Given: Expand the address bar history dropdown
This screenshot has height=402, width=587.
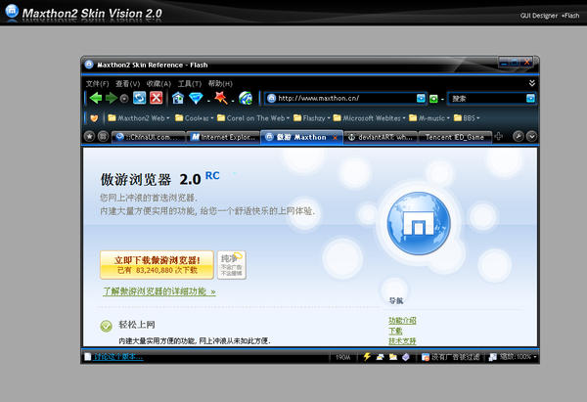Looking at the screenshot, I should pos(421,98).
